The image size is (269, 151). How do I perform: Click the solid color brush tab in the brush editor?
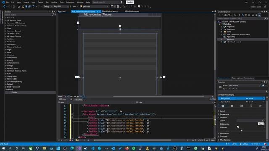[x=232, y=106]
